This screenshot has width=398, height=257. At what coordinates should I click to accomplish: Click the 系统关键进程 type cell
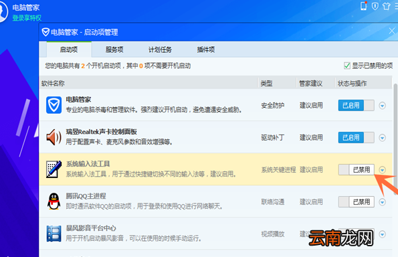click(278, 169)
